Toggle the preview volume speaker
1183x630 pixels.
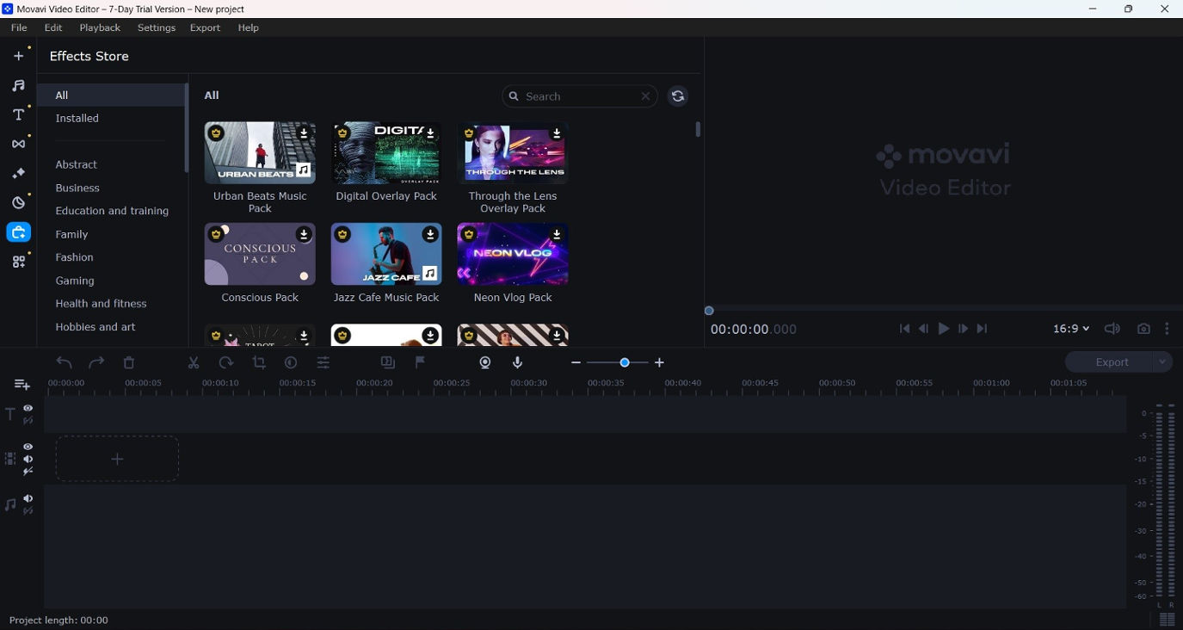pos(1112,329)
